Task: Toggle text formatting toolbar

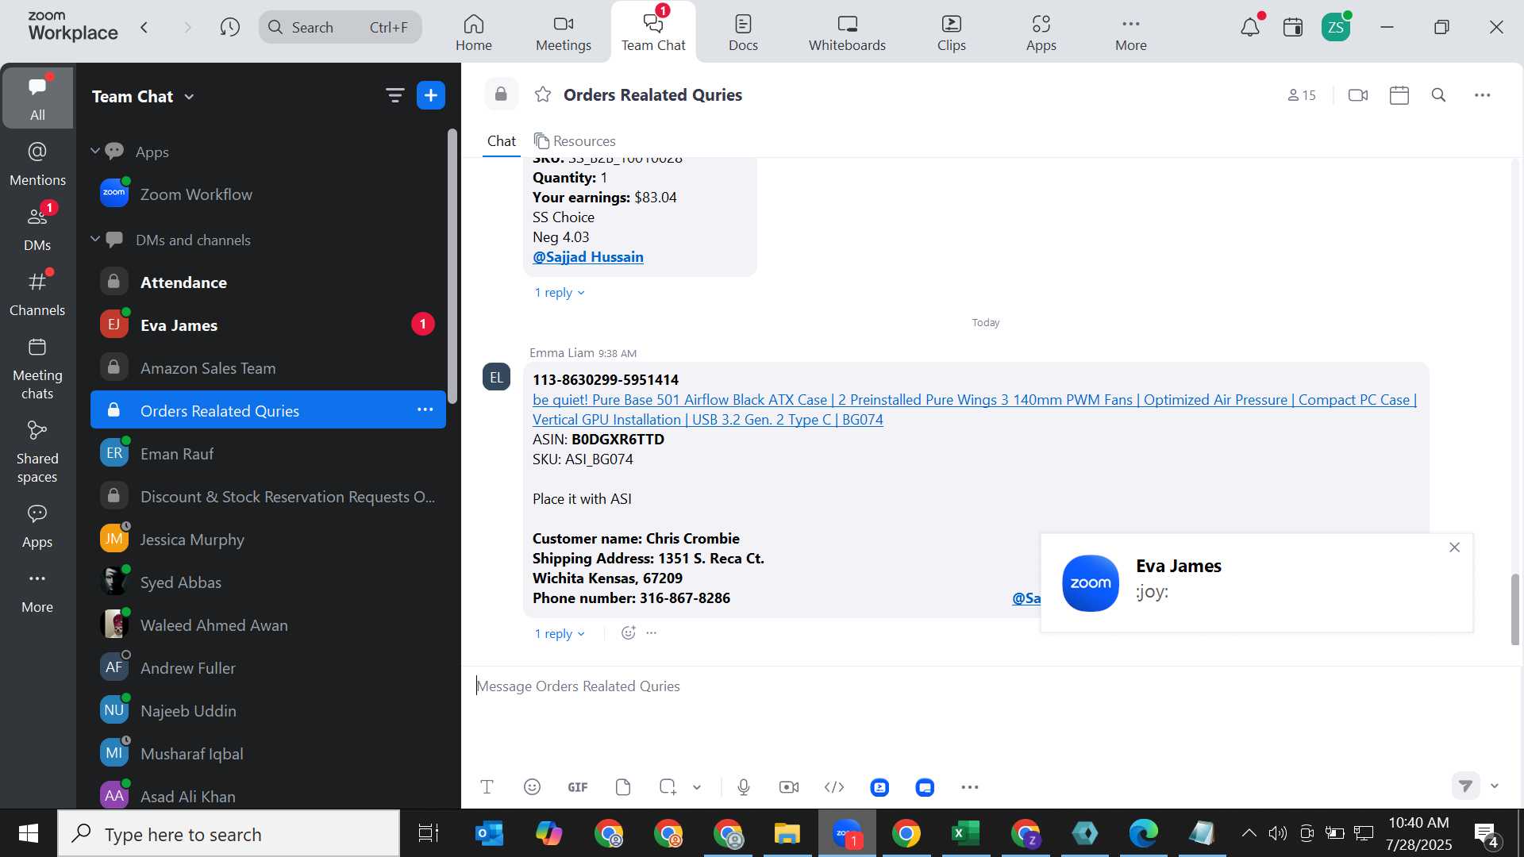Action: click(x=487, y=787)
